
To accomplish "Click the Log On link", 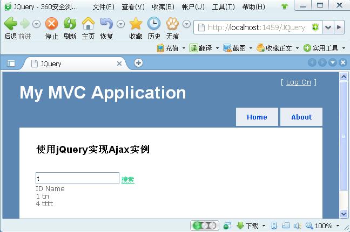I will pyautogui.click(x=298, y=82).
